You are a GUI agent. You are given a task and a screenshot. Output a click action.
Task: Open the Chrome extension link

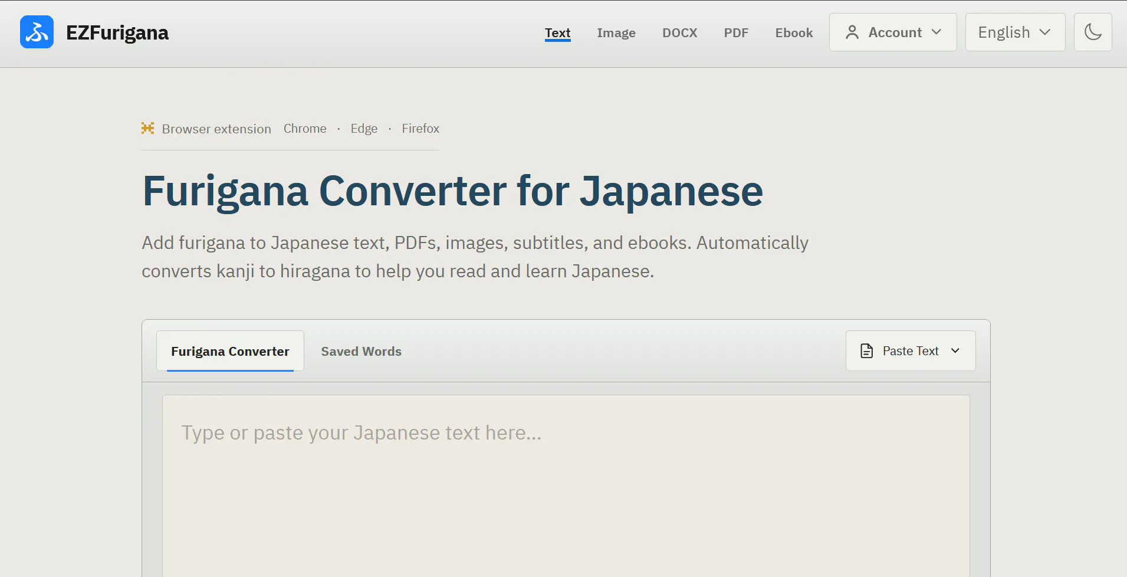tap(305, 129)
